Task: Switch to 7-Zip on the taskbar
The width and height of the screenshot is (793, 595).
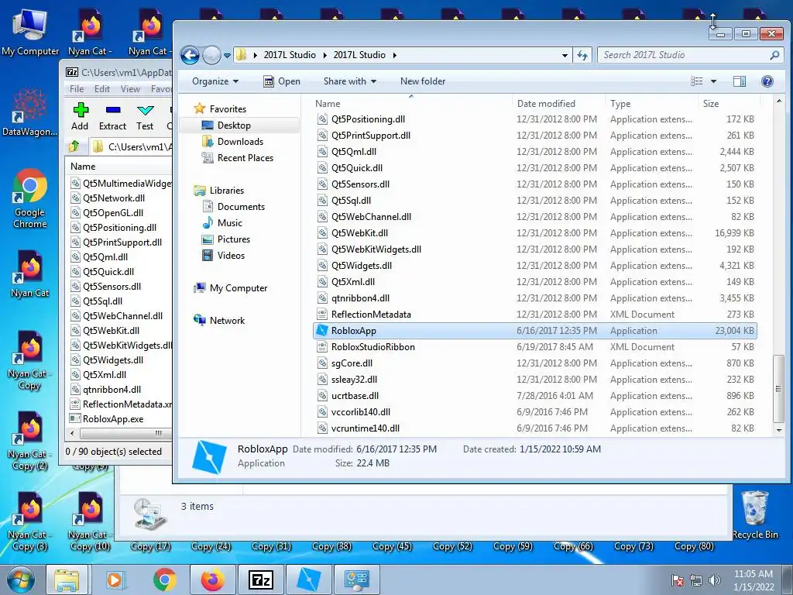Action: point(261,580)
